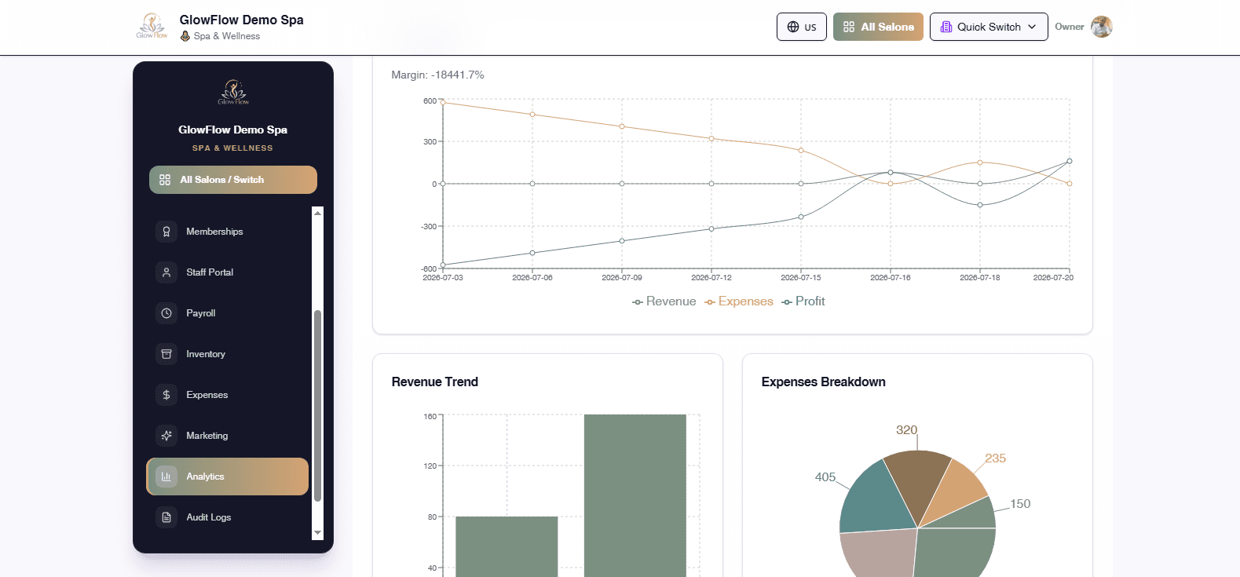Click the Expenses Breakdown heading
The height and width of the screenshot is (577, 1240).
823,382
